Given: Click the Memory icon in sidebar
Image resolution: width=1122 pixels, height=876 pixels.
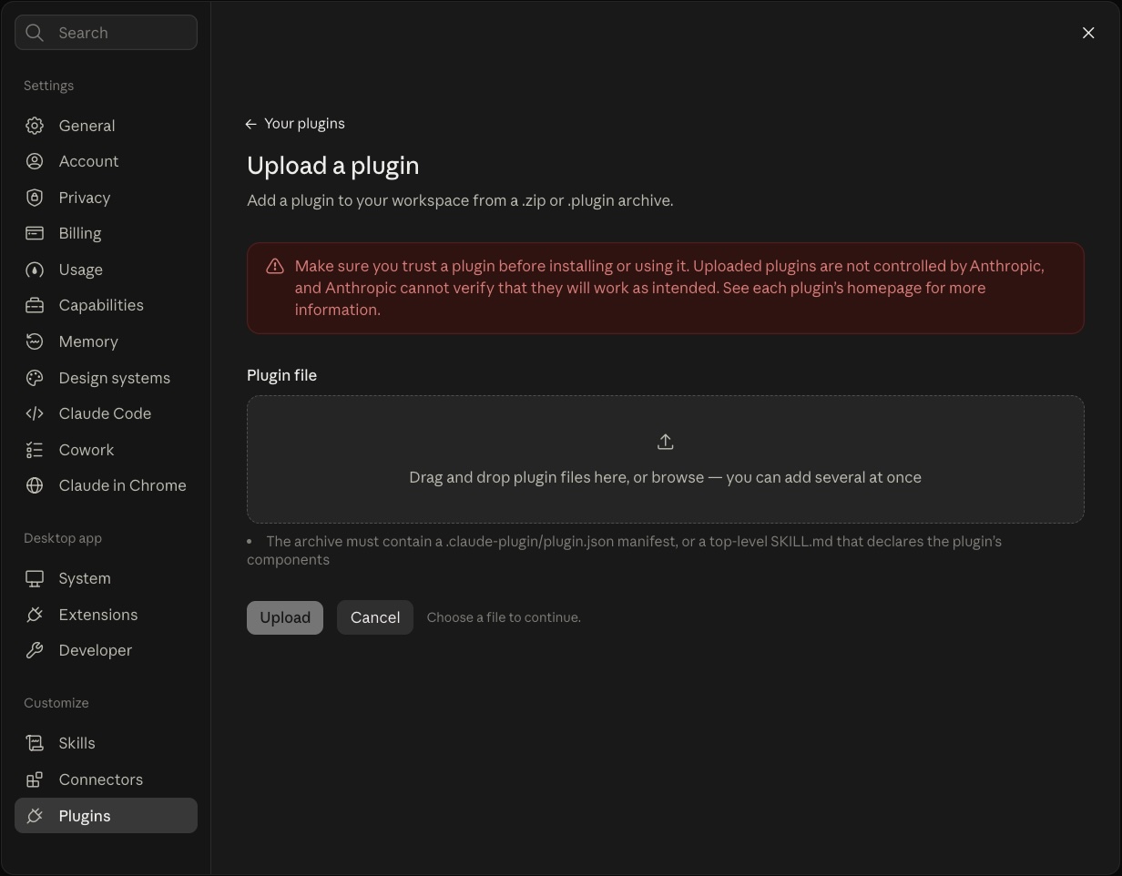Looking at the screenshot, I should tap(35, 341).
